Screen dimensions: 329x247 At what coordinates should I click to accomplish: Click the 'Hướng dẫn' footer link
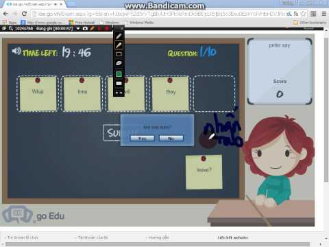tap(158, 237)
